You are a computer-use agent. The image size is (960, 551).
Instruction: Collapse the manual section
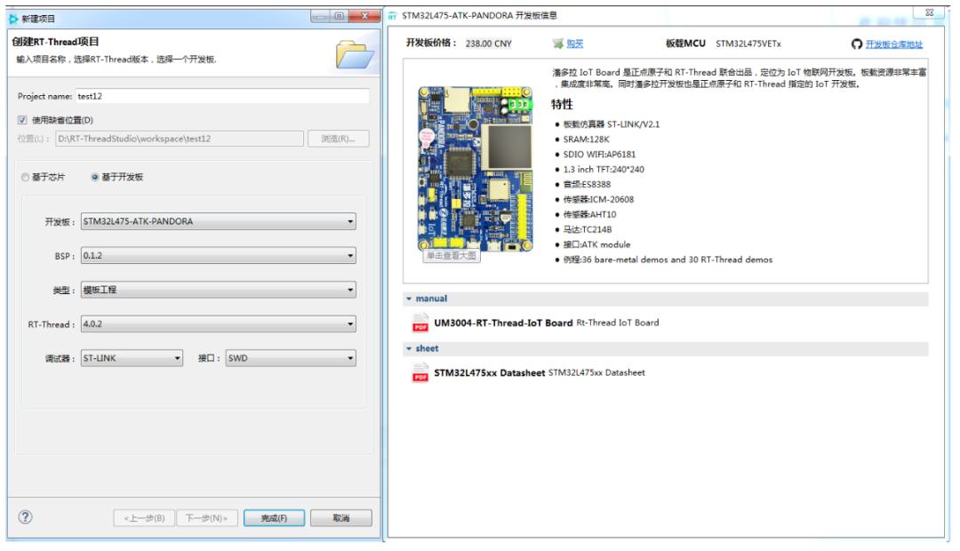[x=409, y=299]
